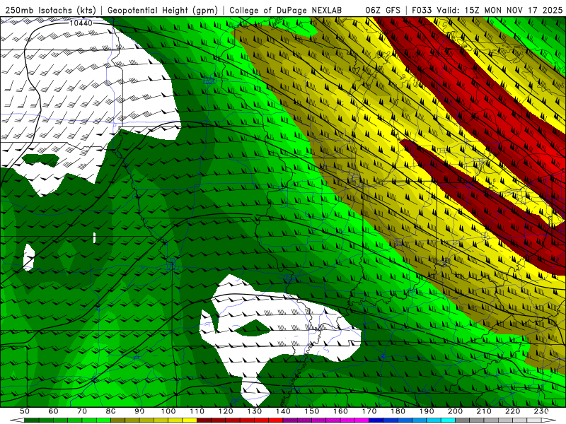Click the 230 value on the color scale

(x=541, y=411)
